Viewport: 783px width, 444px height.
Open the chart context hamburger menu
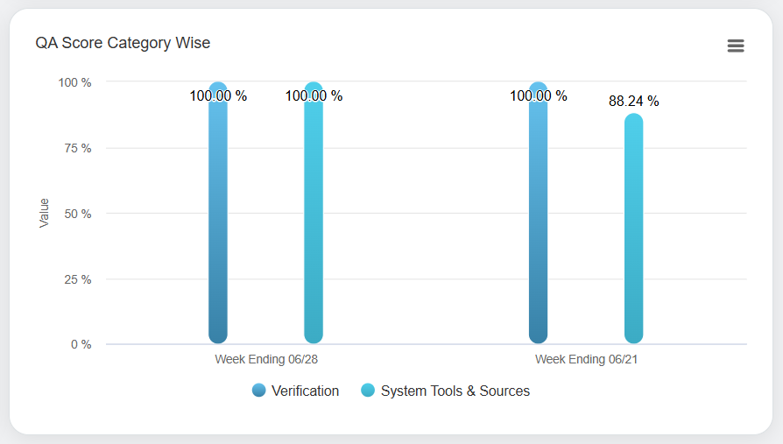pyautogui.click(x=736, y=46)
